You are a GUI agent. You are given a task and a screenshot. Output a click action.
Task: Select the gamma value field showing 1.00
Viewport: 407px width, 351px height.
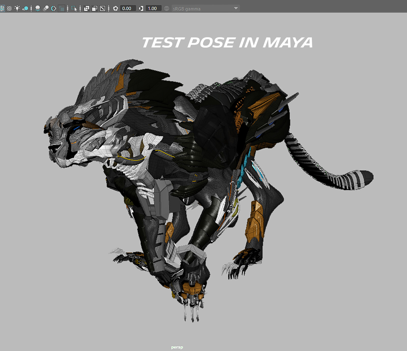(153, 8)
